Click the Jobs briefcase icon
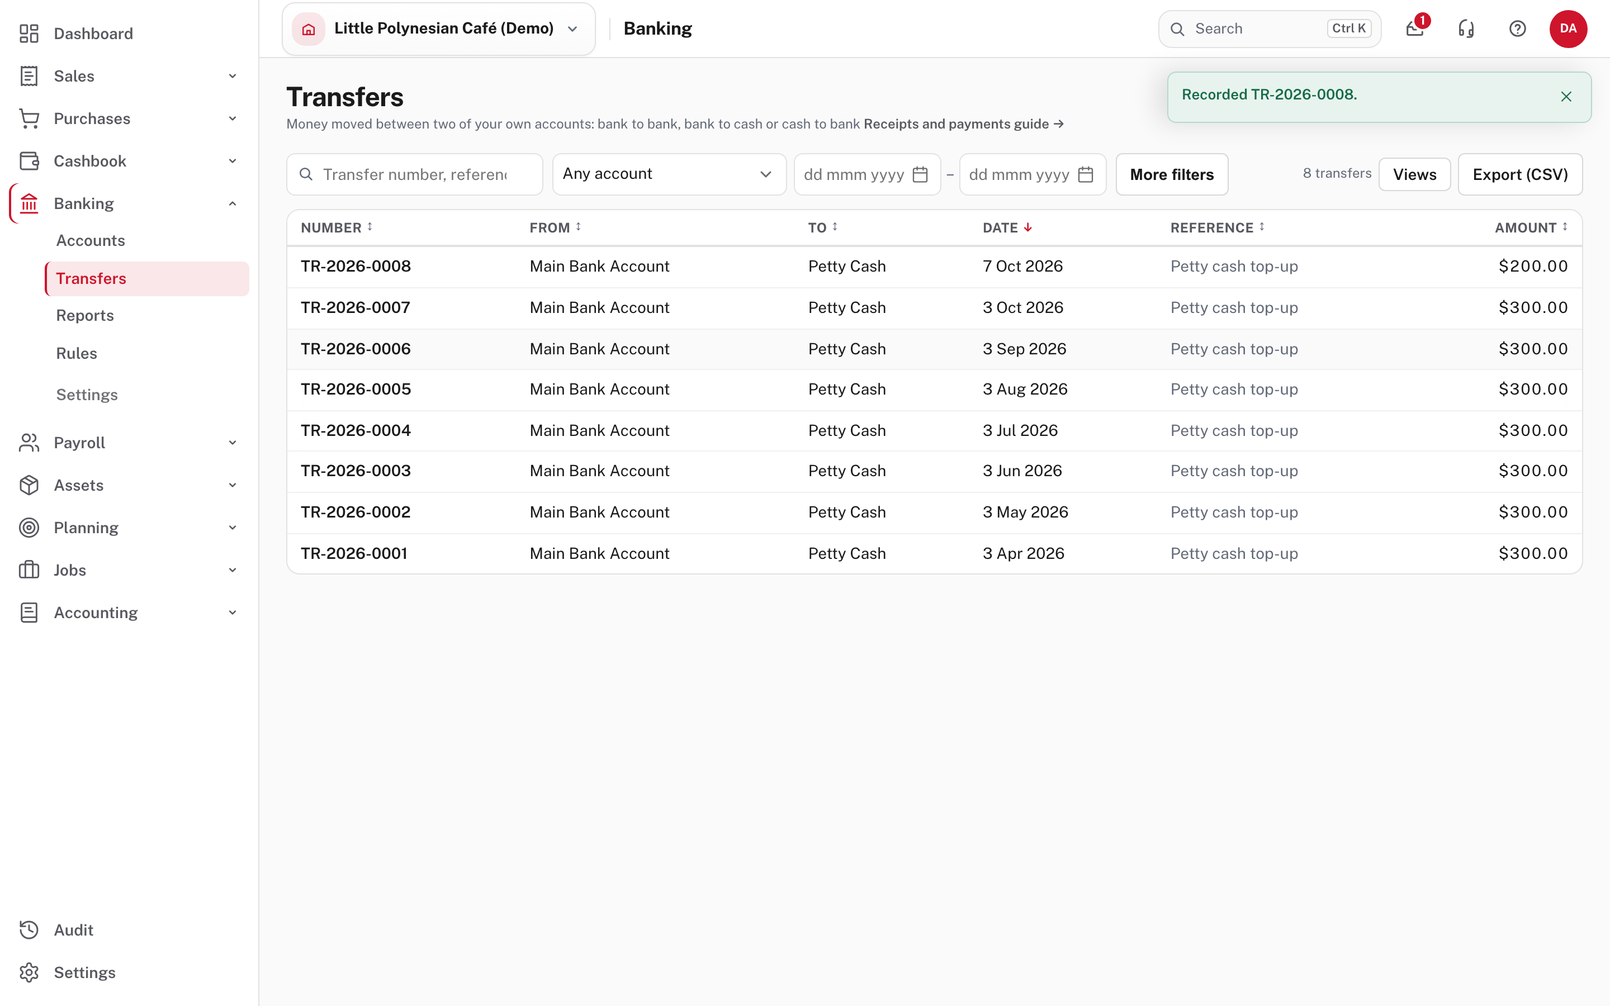The height and width of the screenshot is (1006, 1610). pos(29,570)
